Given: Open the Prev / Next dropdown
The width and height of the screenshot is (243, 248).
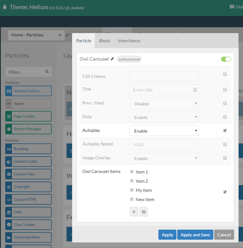Looking at the screenshot, I should tap(164, 103).
